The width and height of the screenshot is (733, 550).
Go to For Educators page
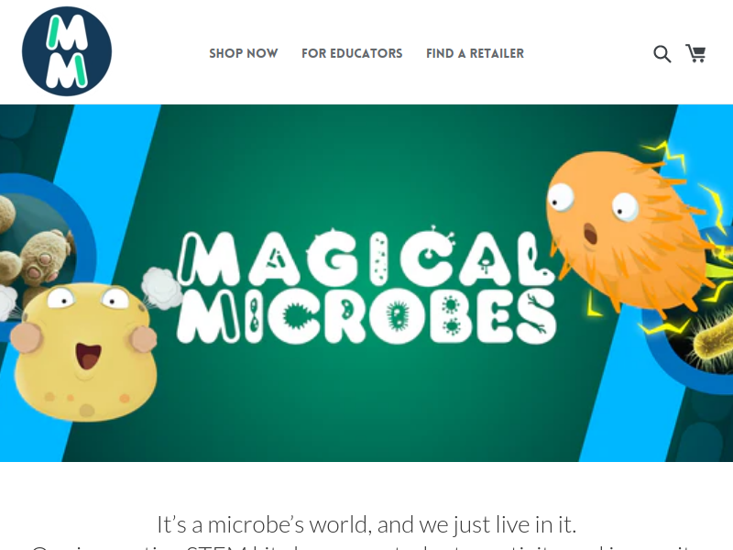352,53
